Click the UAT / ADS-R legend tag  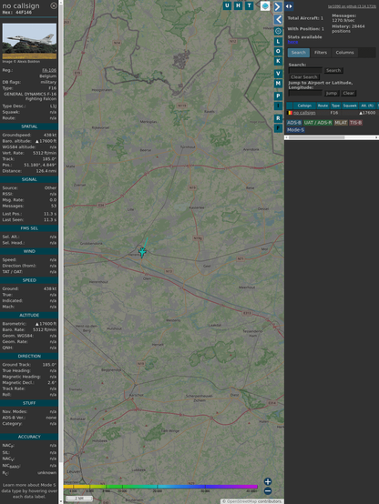pyautogui.click(x=318, y=123)
